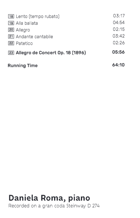Click the 03:17 track duration
This screenshot has width=140, height=218.
coord(119,16)
